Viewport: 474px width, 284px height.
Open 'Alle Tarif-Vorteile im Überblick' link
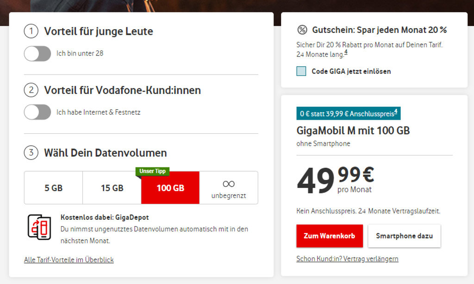pyautogui.click(x=69, y=260)
